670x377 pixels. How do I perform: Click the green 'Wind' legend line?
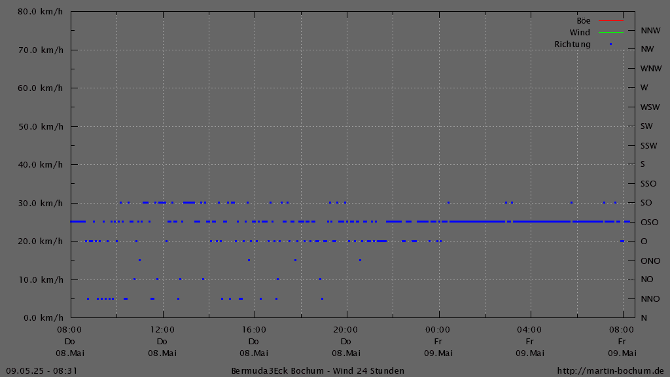tap(610, 33)
